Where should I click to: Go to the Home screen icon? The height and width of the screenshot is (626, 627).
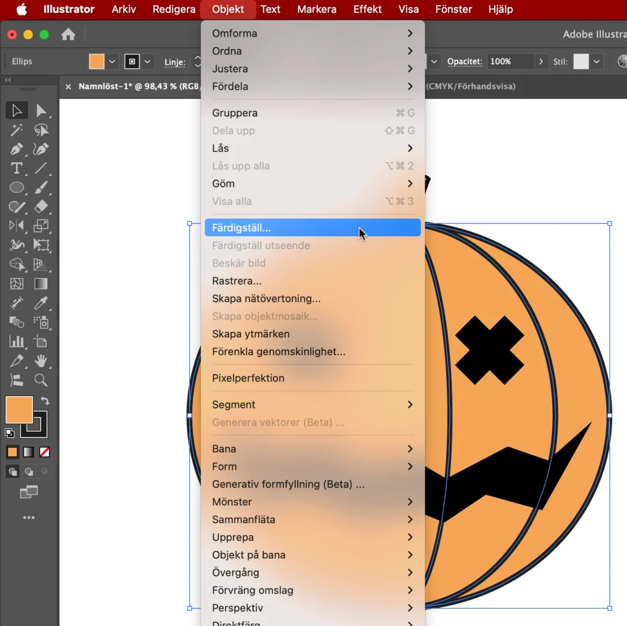(68, 34)
